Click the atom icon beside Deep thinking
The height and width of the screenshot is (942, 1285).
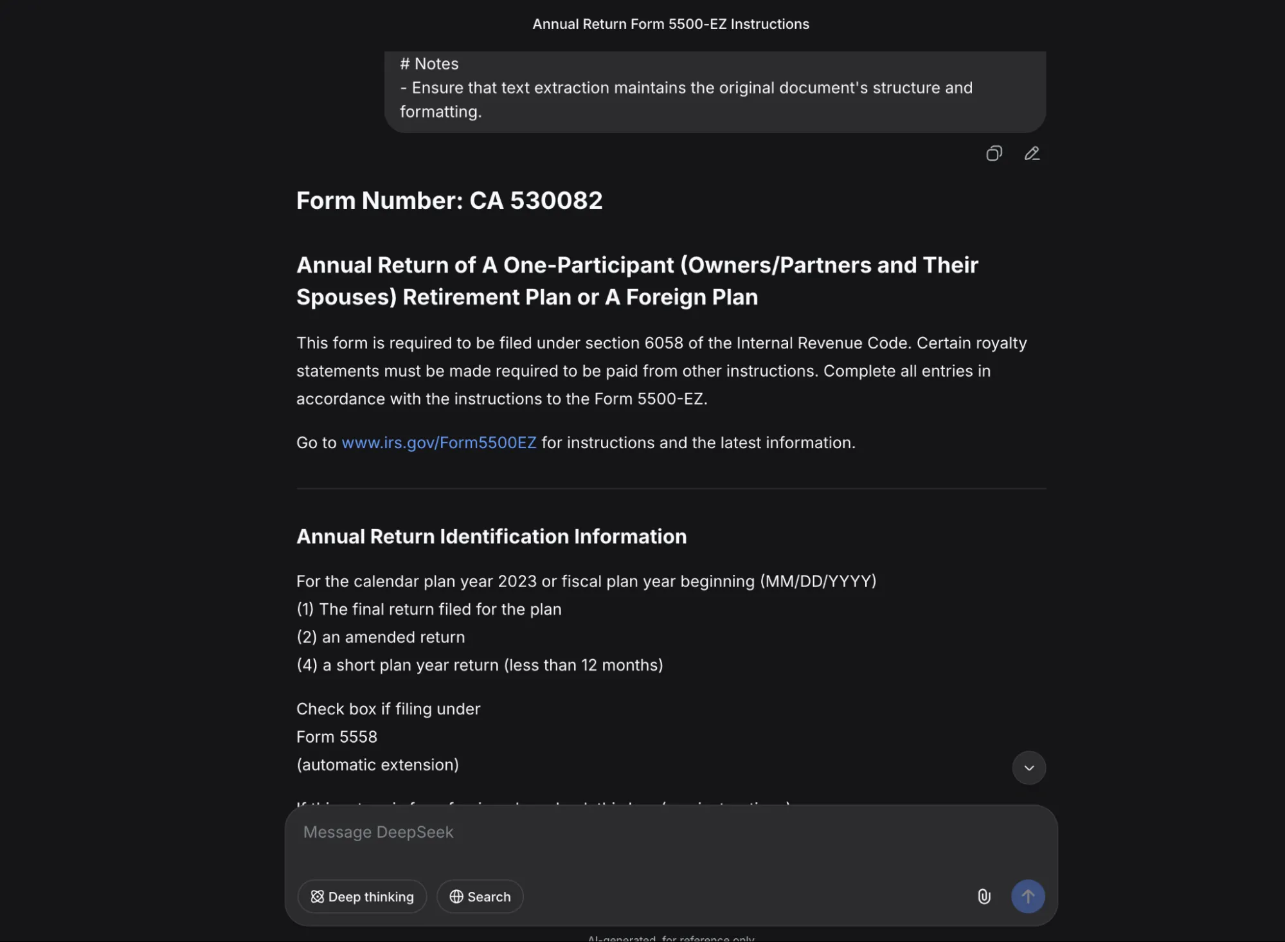point(318,896)
